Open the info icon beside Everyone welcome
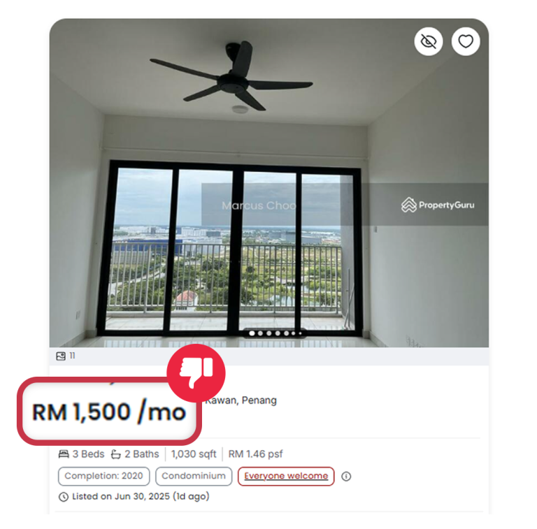The image size is (537, 529). click(x=346, y=476)
